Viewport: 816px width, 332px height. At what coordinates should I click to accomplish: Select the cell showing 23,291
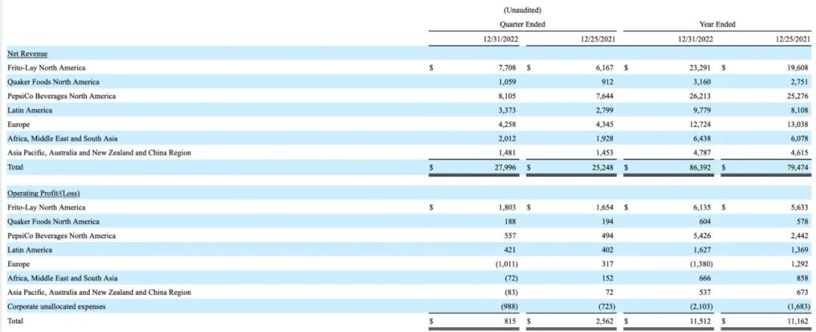click(700, 68)
